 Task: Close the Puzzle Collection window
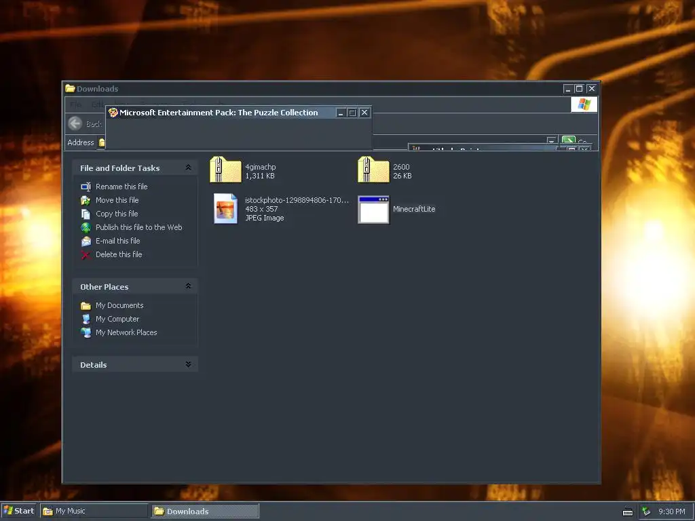[x=364, y=113]
